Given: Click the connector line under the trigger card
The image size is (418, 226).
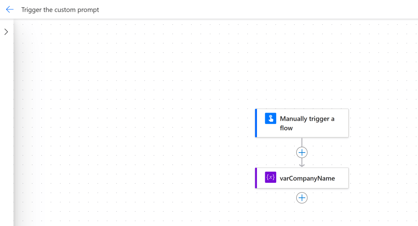Looking at the screenshot, I should coord(302,142).
